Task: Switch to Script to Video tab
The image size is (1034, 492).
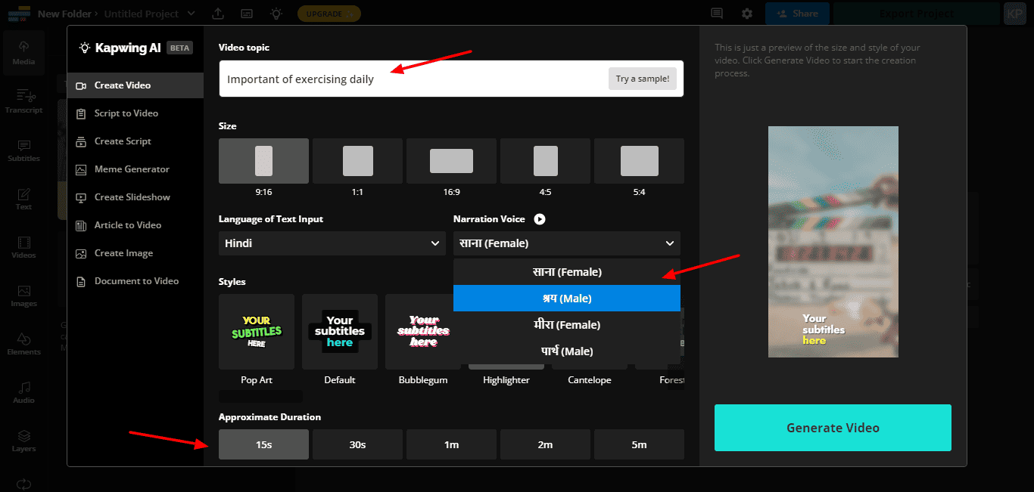Action: (126, 113)
